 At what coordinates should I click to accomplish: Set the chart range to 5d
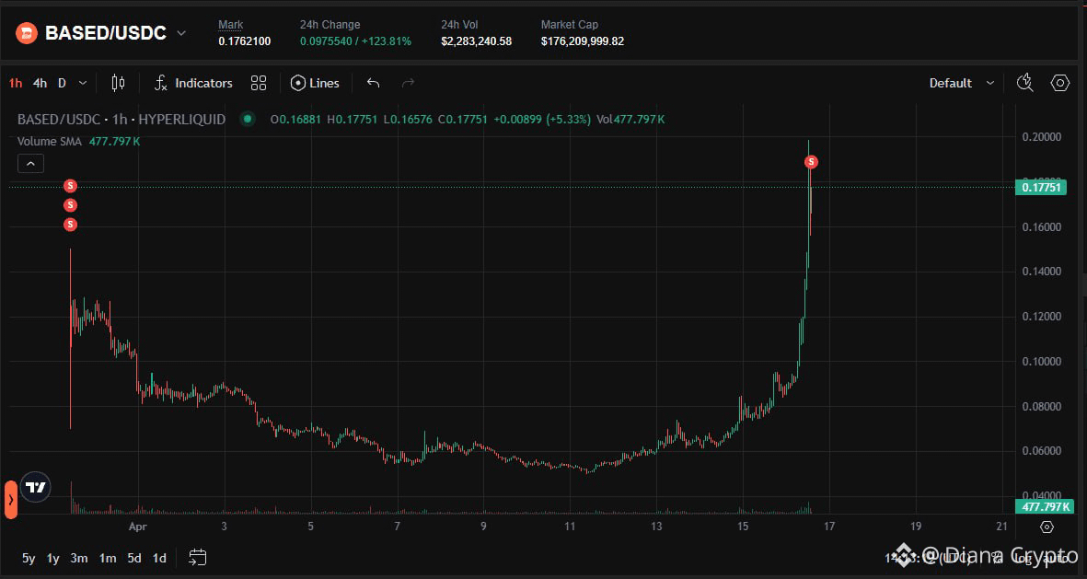[x=134, y=558]
